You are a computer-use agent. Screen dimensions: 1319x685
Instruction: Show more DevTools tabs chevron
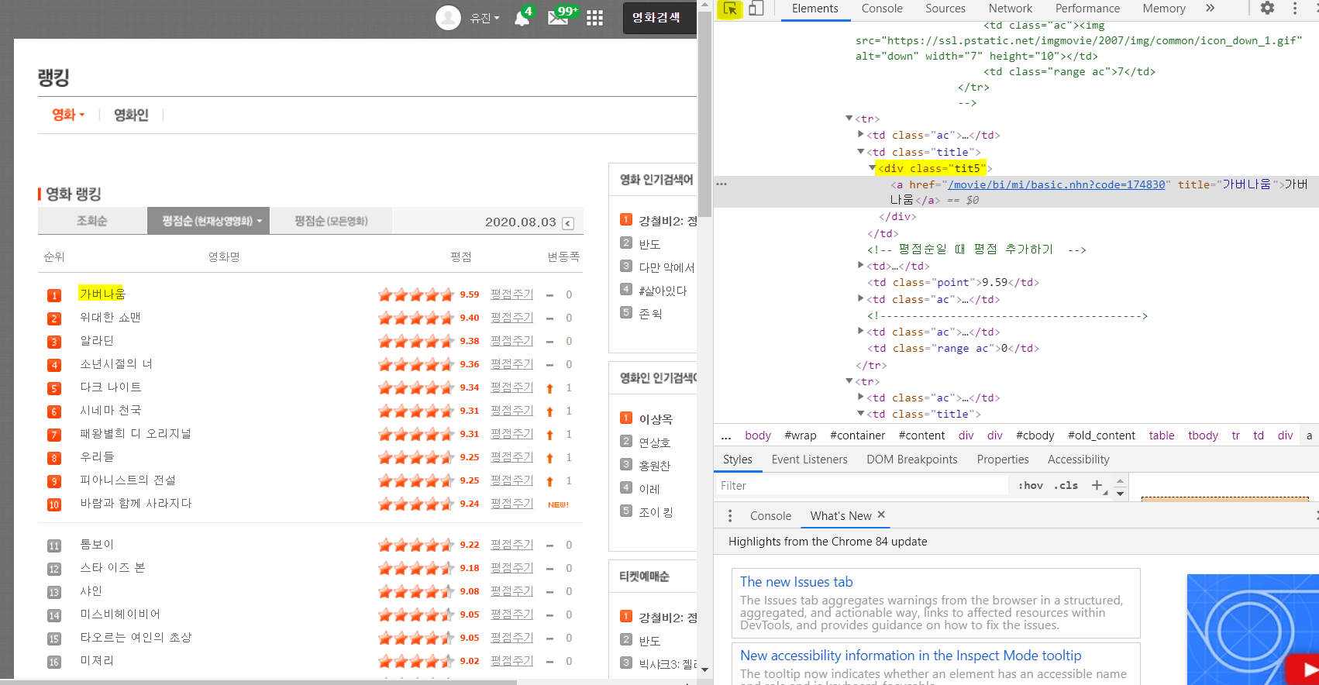pos(1210,9)
